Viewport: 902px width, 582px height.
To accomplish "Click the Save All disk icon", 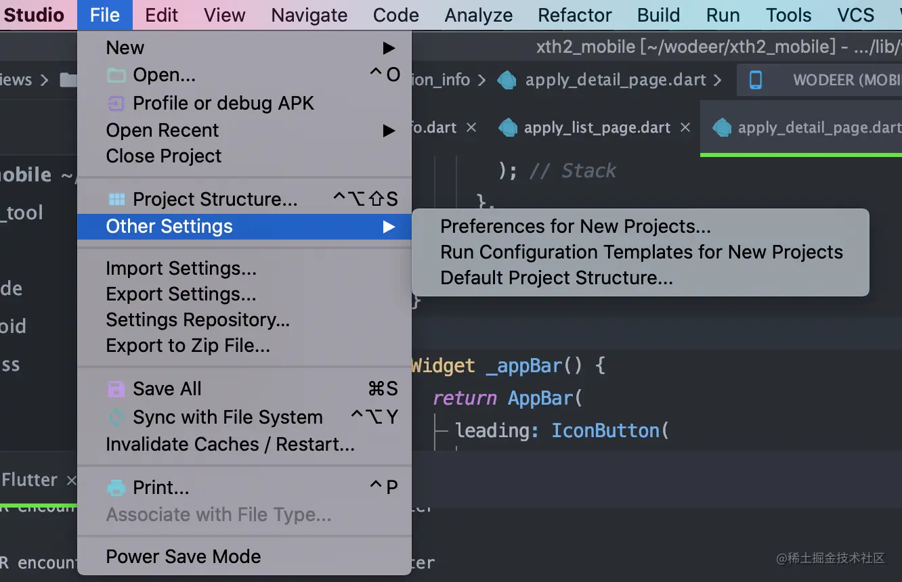I will pyautogui.click(x=116, y=389).
